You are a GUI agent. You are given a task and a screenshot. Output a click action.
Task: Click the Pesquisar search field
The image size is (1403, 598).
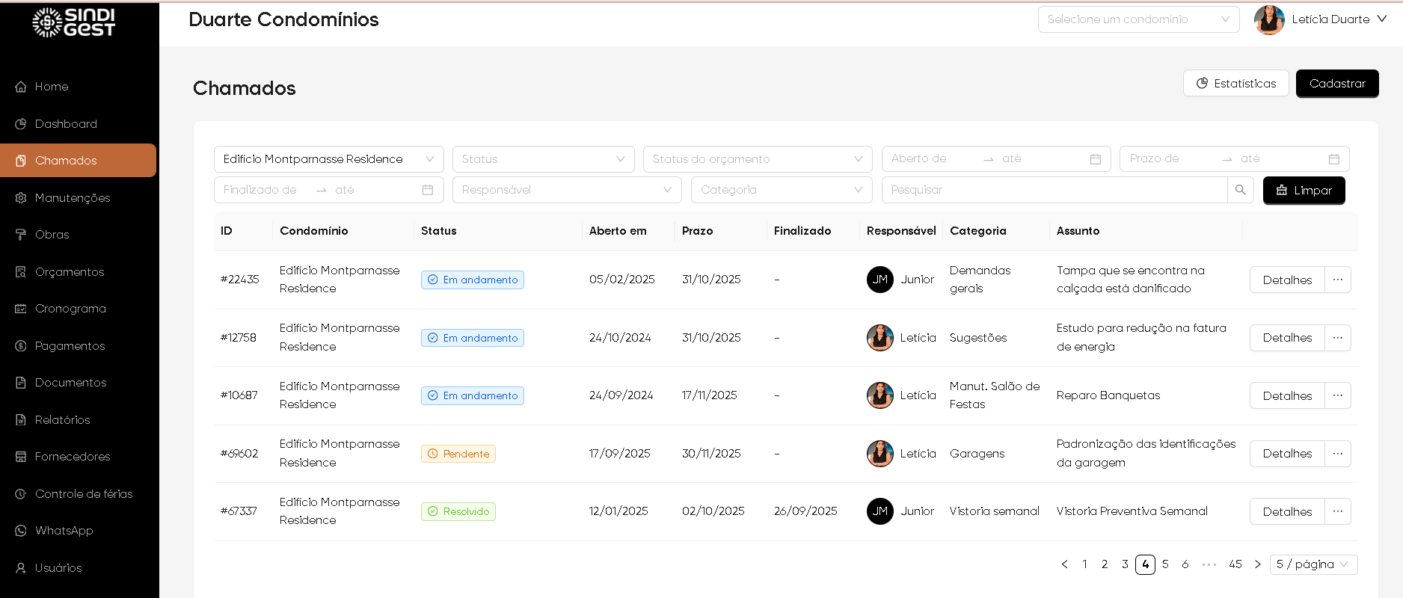click(x=1054, y=190)
